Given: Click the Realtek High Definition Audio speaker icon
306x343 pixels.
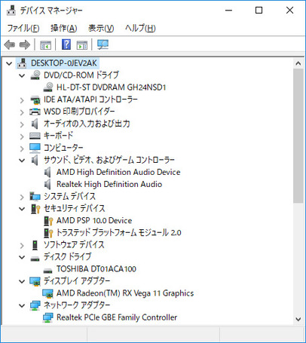Looking at the screenshot, I should pos(47,185).
